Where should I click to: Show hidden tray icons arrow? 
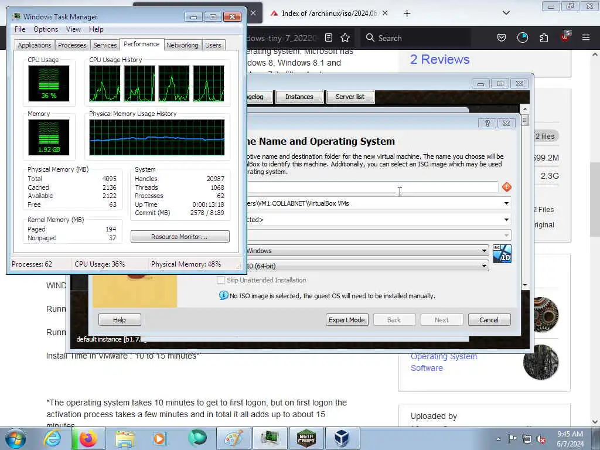pyautogui.click(x=498, y=439)
